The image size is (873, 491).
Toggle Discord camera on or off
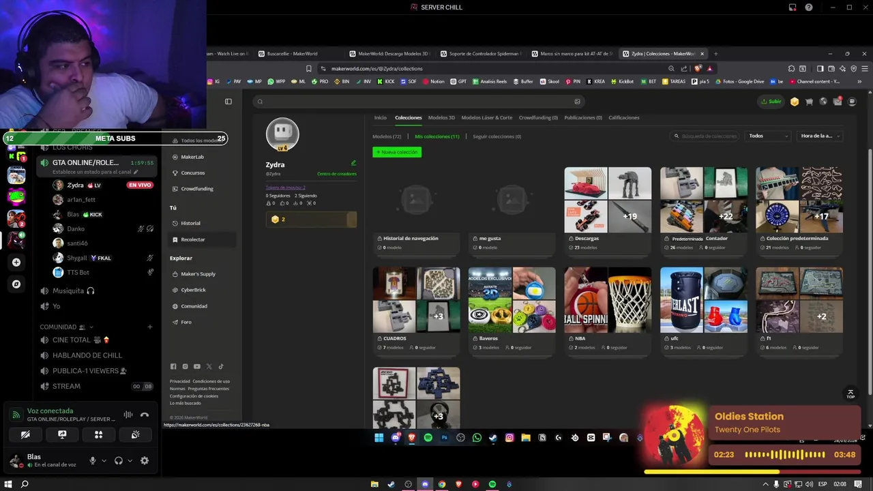click(25, 434)
